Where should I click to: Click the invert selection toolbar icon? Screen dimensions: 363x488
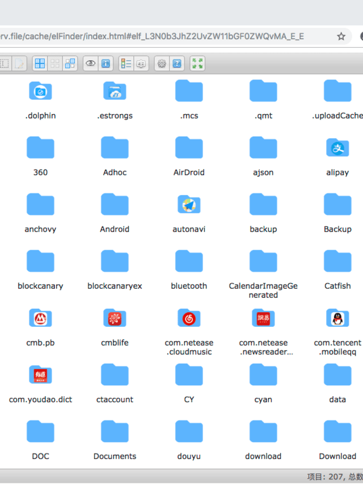tap(70, 64)
